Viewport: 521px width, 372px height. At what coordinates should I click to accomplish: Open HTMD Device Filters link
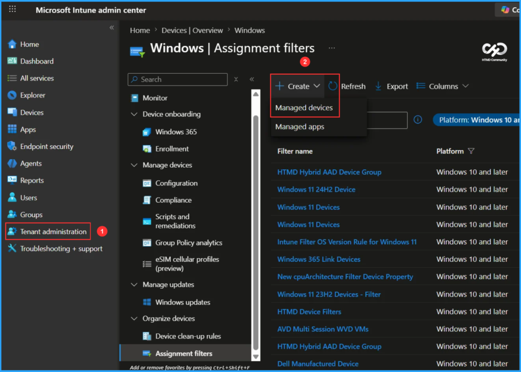click(309, 312)
